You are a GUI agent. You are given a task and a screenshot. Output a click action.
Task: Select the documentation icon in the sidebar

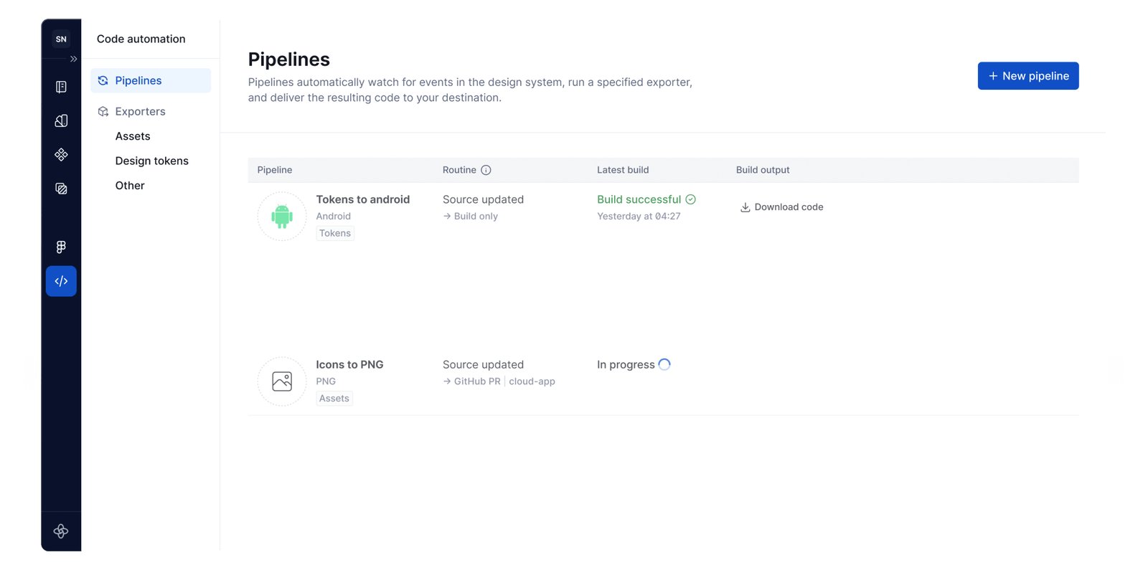tap(61, 86)
